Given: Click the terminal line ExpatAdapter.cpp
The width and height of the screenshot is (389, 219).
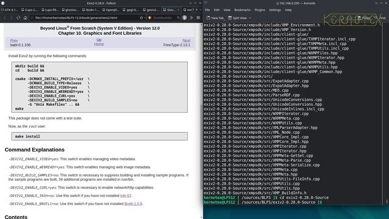Looking at the screenshot, I should pyautogui.click(x=256, y=81).
